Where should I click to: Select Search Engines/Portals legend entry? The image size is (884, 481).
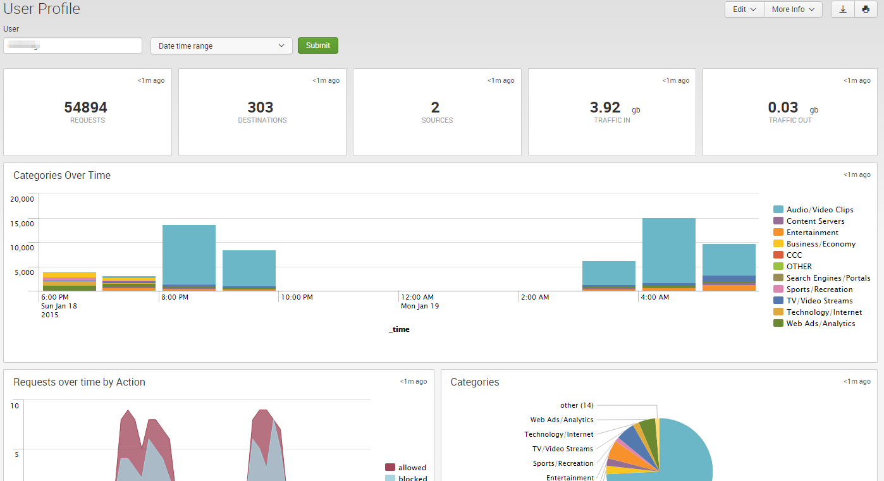(x=822, y=277)
